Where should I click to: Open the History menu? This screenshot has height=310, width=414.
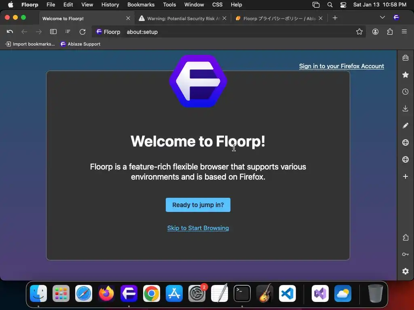[x=110, y=4]
